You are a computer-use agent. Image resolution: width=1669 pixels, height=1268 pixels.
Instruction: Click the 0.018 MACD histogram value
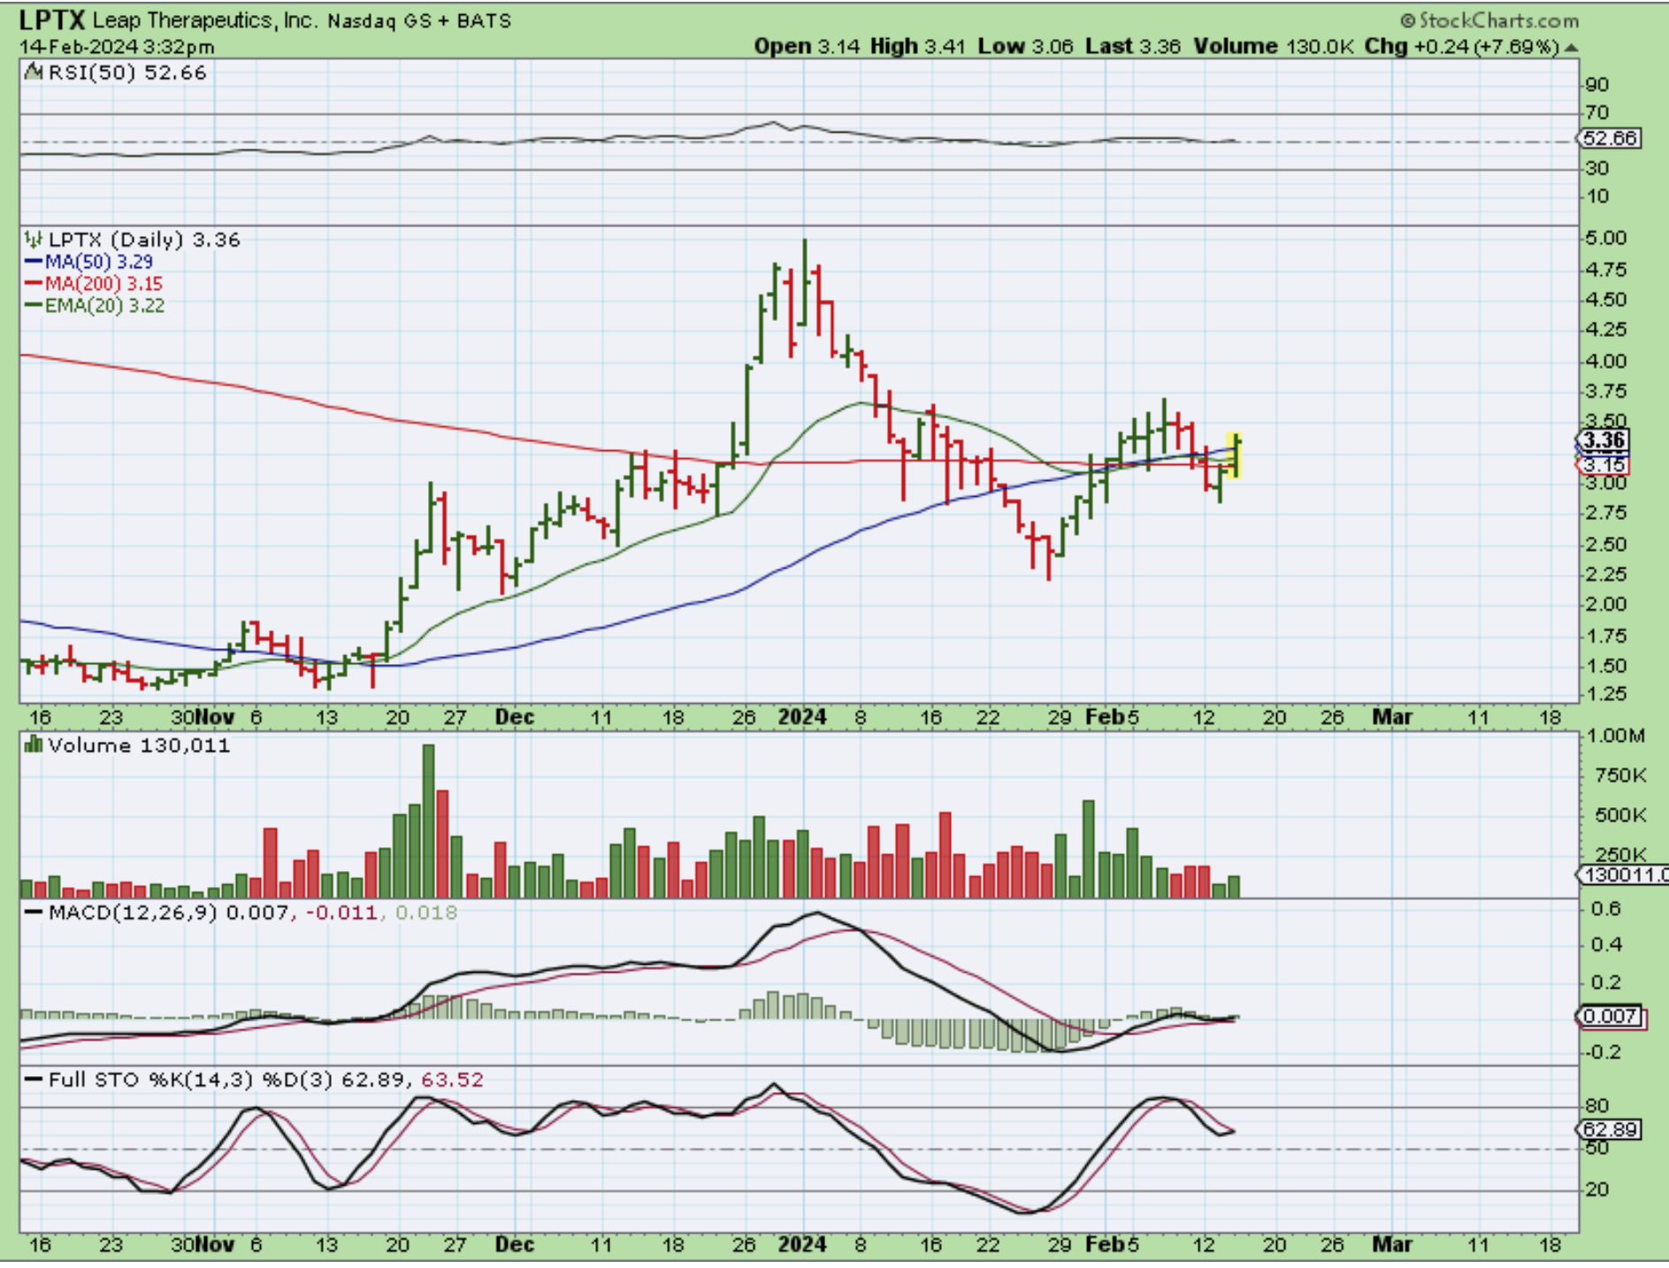pyautogui.click(x=426, y=913)
